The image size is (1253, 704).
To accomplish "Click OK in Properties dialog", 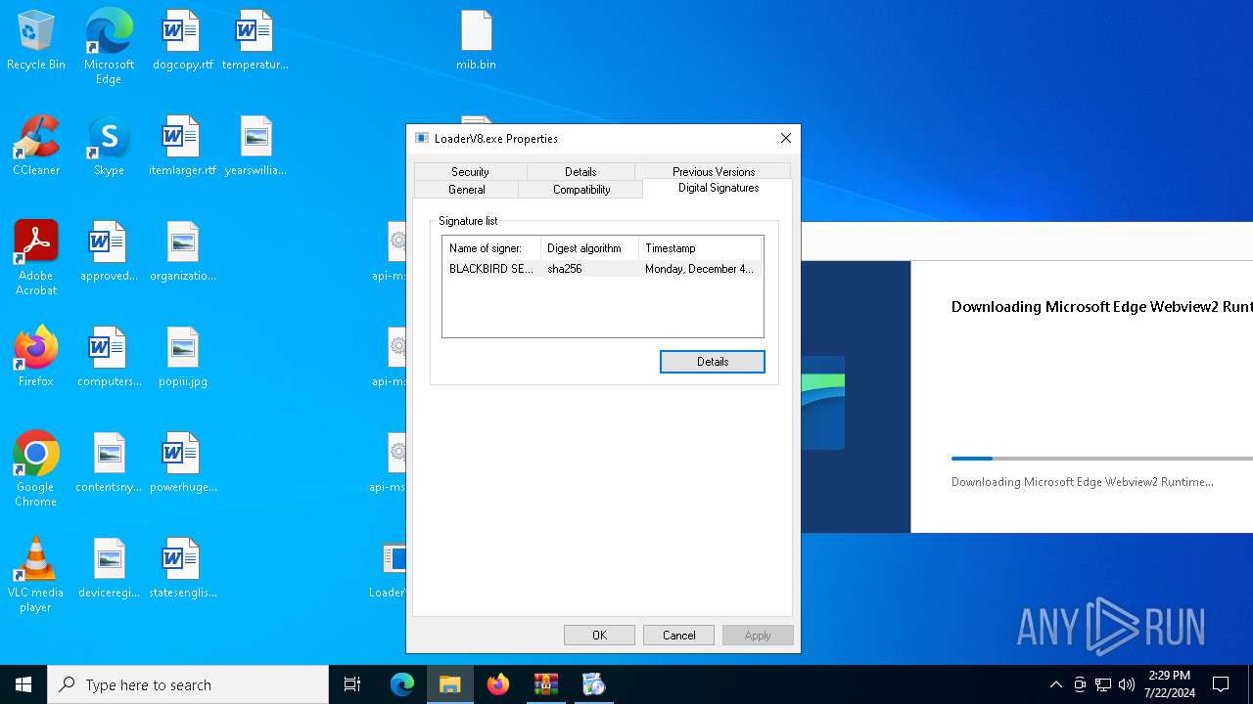I will coord(599,636).
